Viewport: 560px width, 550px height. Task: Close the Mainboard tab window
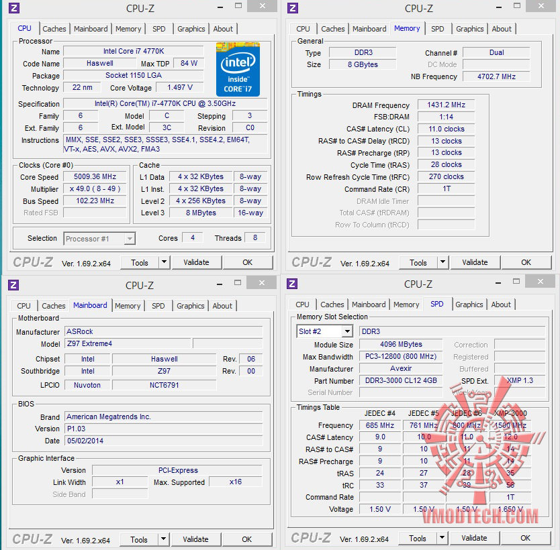pos(262,283)
